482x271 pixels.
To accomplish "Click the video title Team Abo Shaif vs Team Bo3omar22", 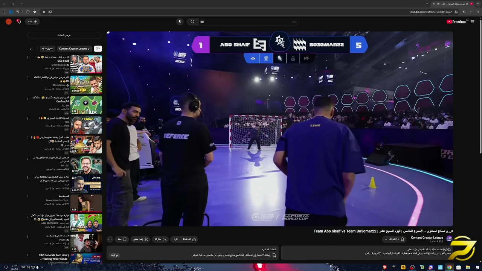I will pyautogui.click(x=383, y=231).
